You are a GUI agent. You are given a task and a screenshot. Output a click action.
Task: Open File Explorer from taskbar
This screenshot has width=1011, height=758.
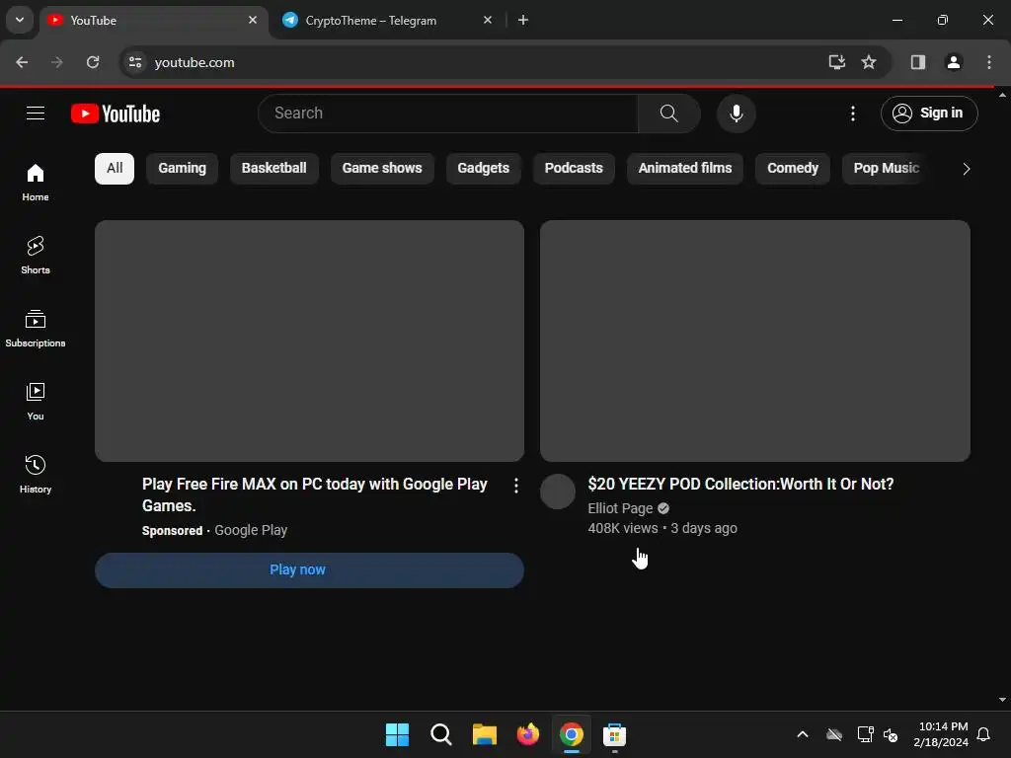tap(484, 734)
